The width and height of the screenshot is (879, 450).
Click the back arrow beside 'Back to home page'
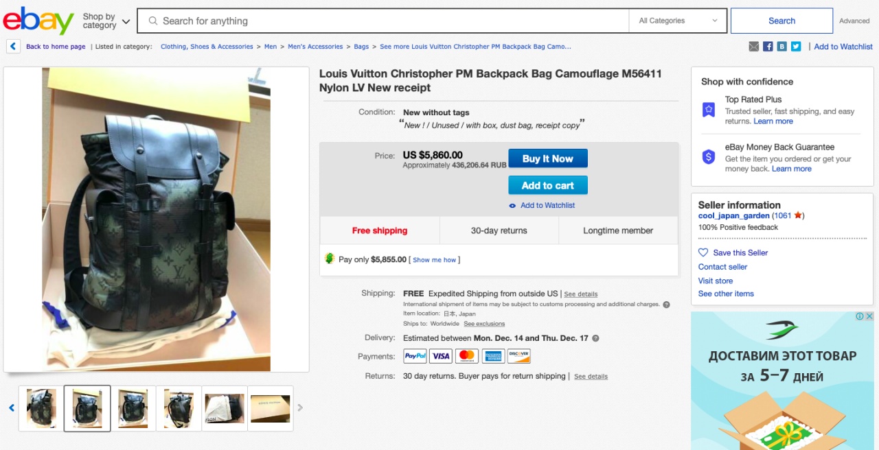(x=13, y=47)
